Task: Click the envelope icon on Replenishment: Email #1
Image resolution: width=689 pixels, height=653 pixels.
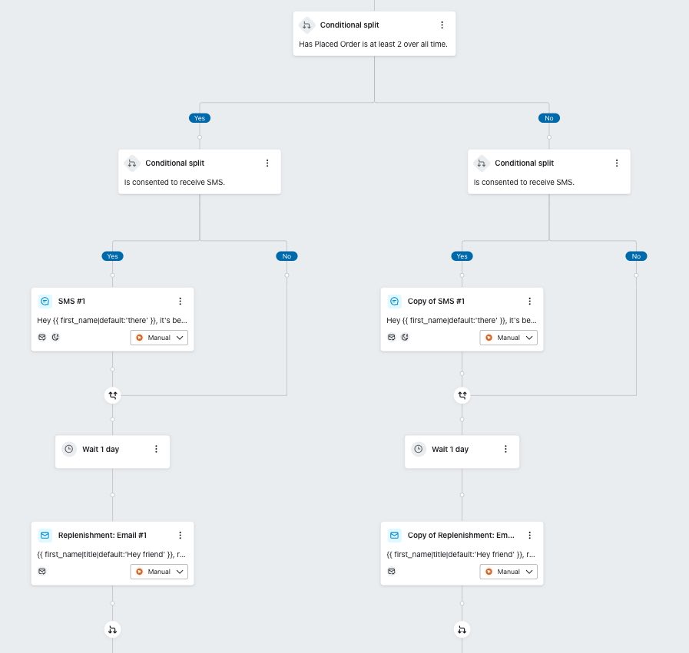Action: click(42, 571)
